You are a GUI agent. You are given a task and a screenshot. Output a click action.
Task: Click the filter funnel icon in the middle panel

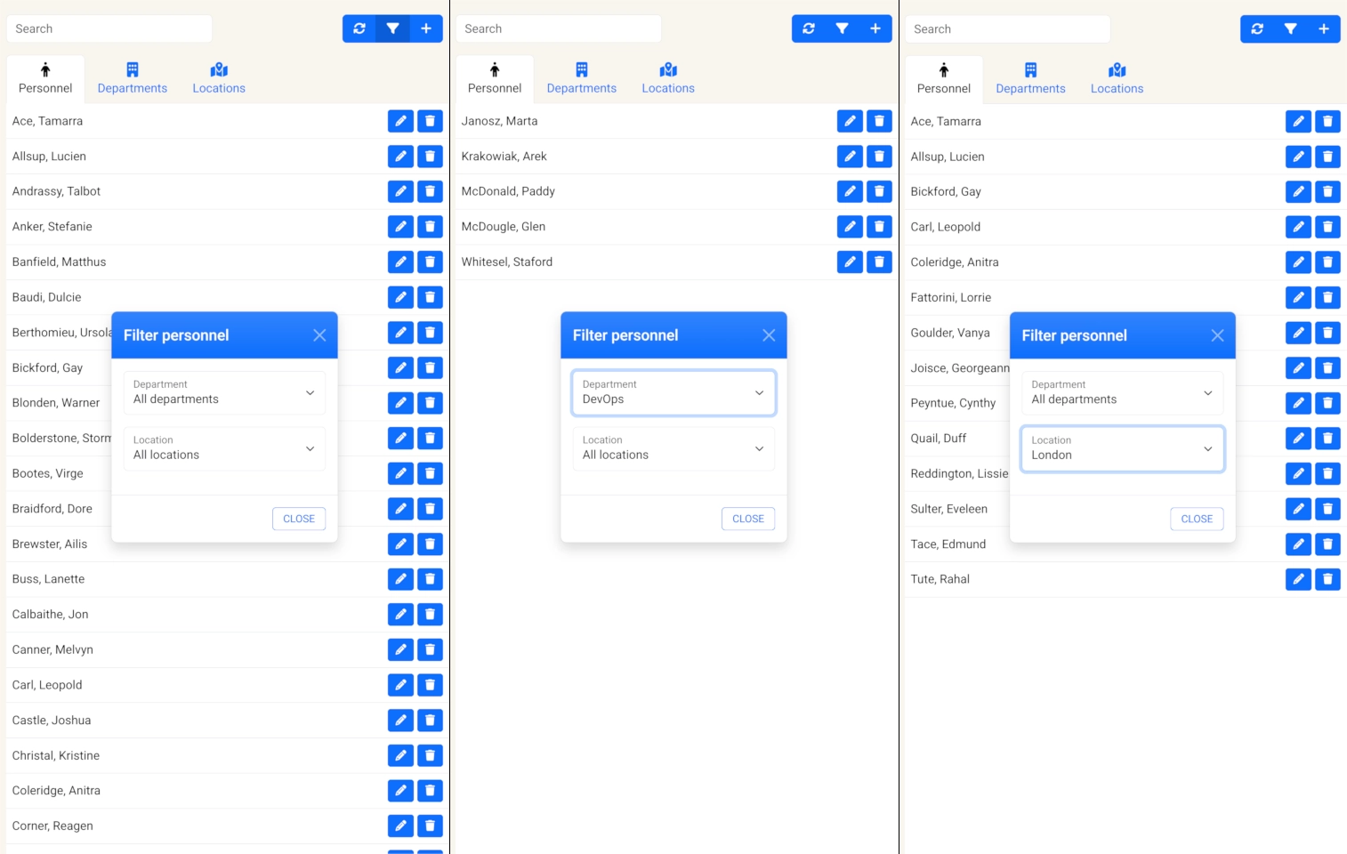click(842, 28)
